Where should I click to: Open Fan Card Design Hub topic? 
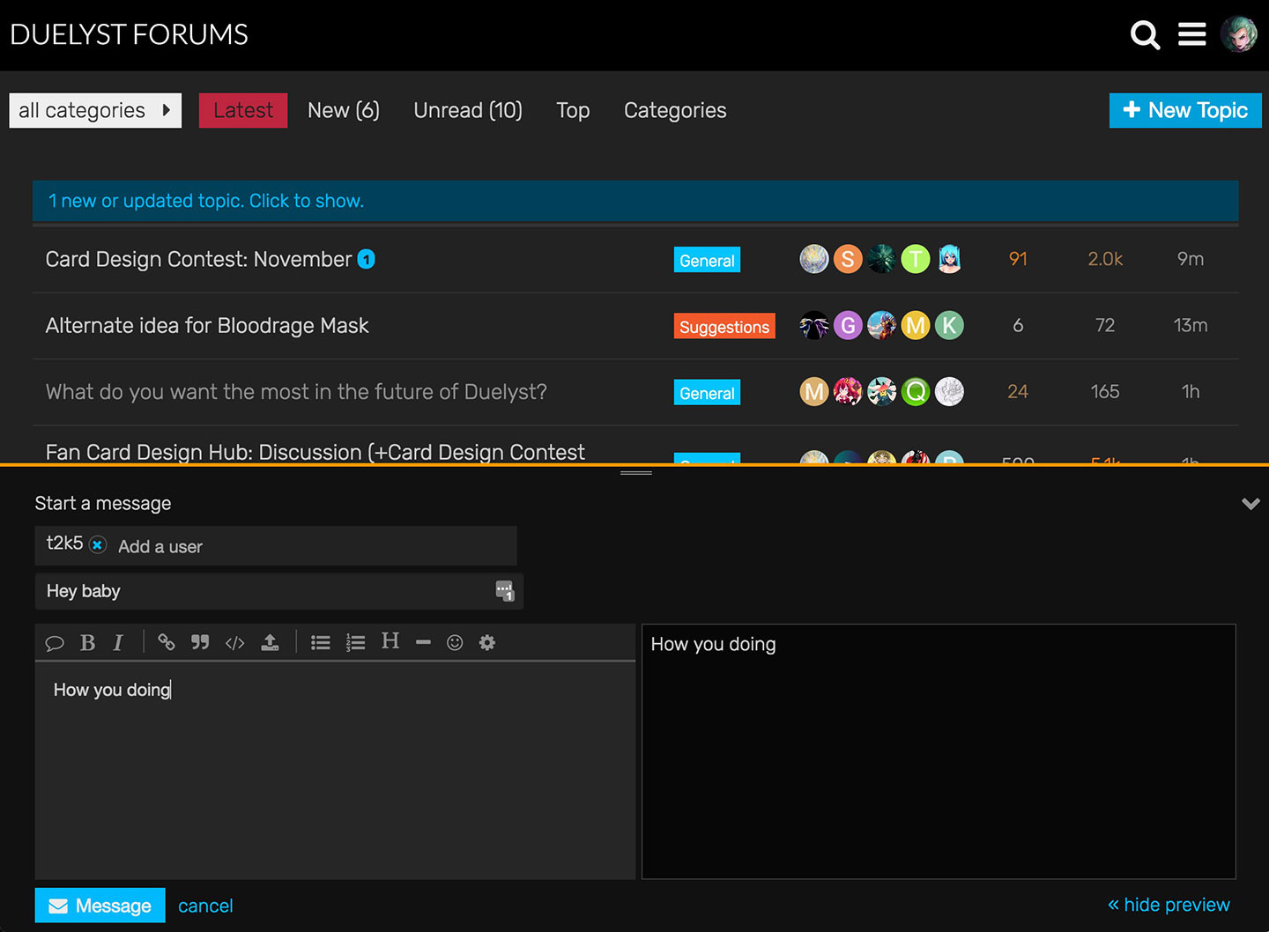[x=315, y=452]
